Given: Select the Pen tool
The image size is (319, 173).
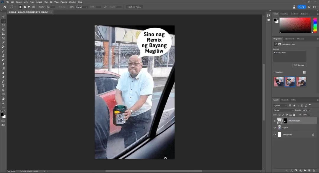Looking at the screenshot, I should click(3, 81).
